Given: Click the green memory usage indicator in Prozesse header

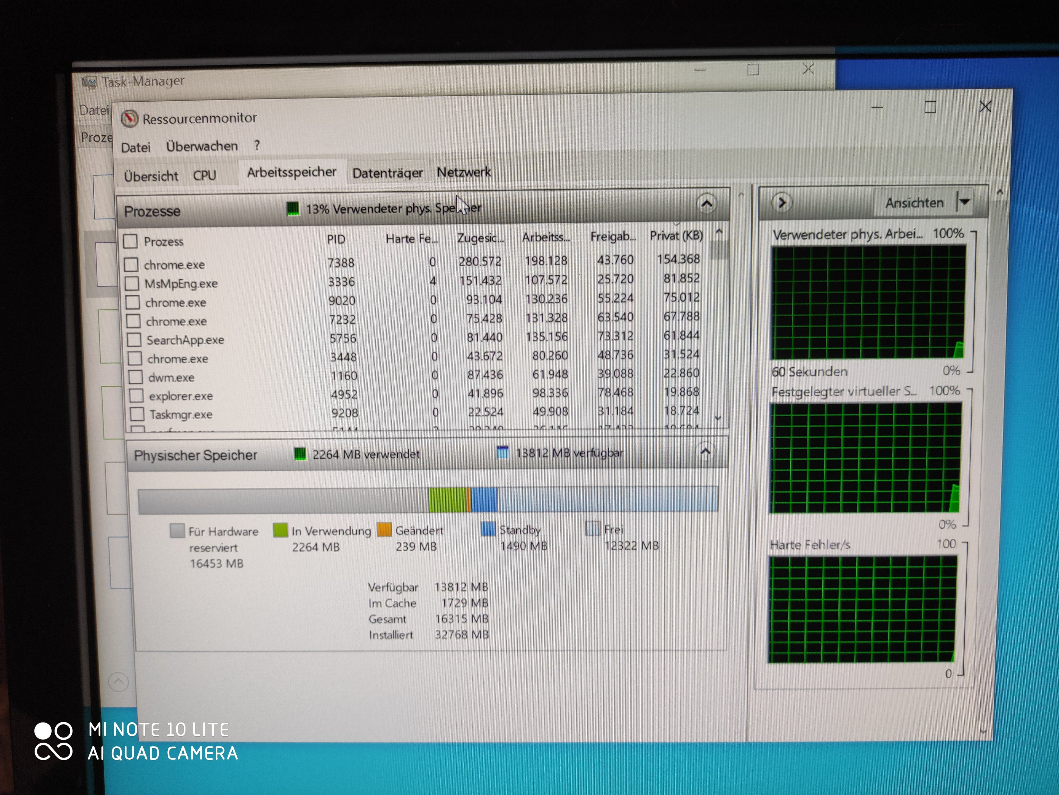Looking at the screenshot, I should click(293, 209).
